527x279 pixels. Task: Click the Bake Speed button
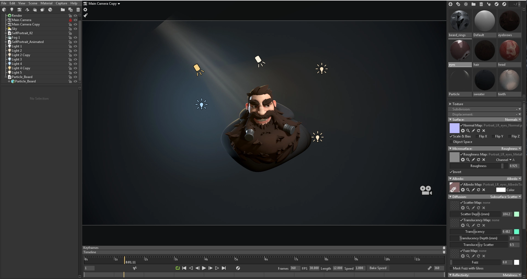point(378,268)
